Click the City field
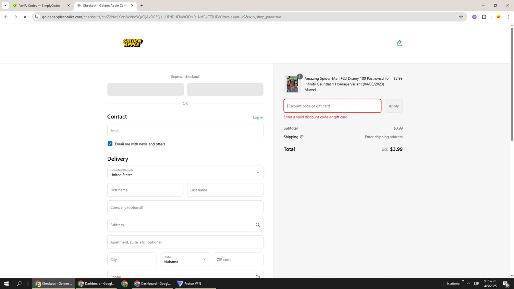 (132, 260)
